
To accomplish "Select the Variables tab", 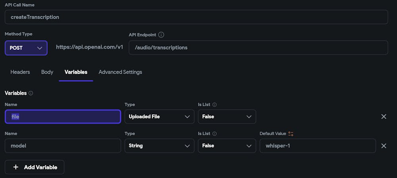I will pos(76,72).
